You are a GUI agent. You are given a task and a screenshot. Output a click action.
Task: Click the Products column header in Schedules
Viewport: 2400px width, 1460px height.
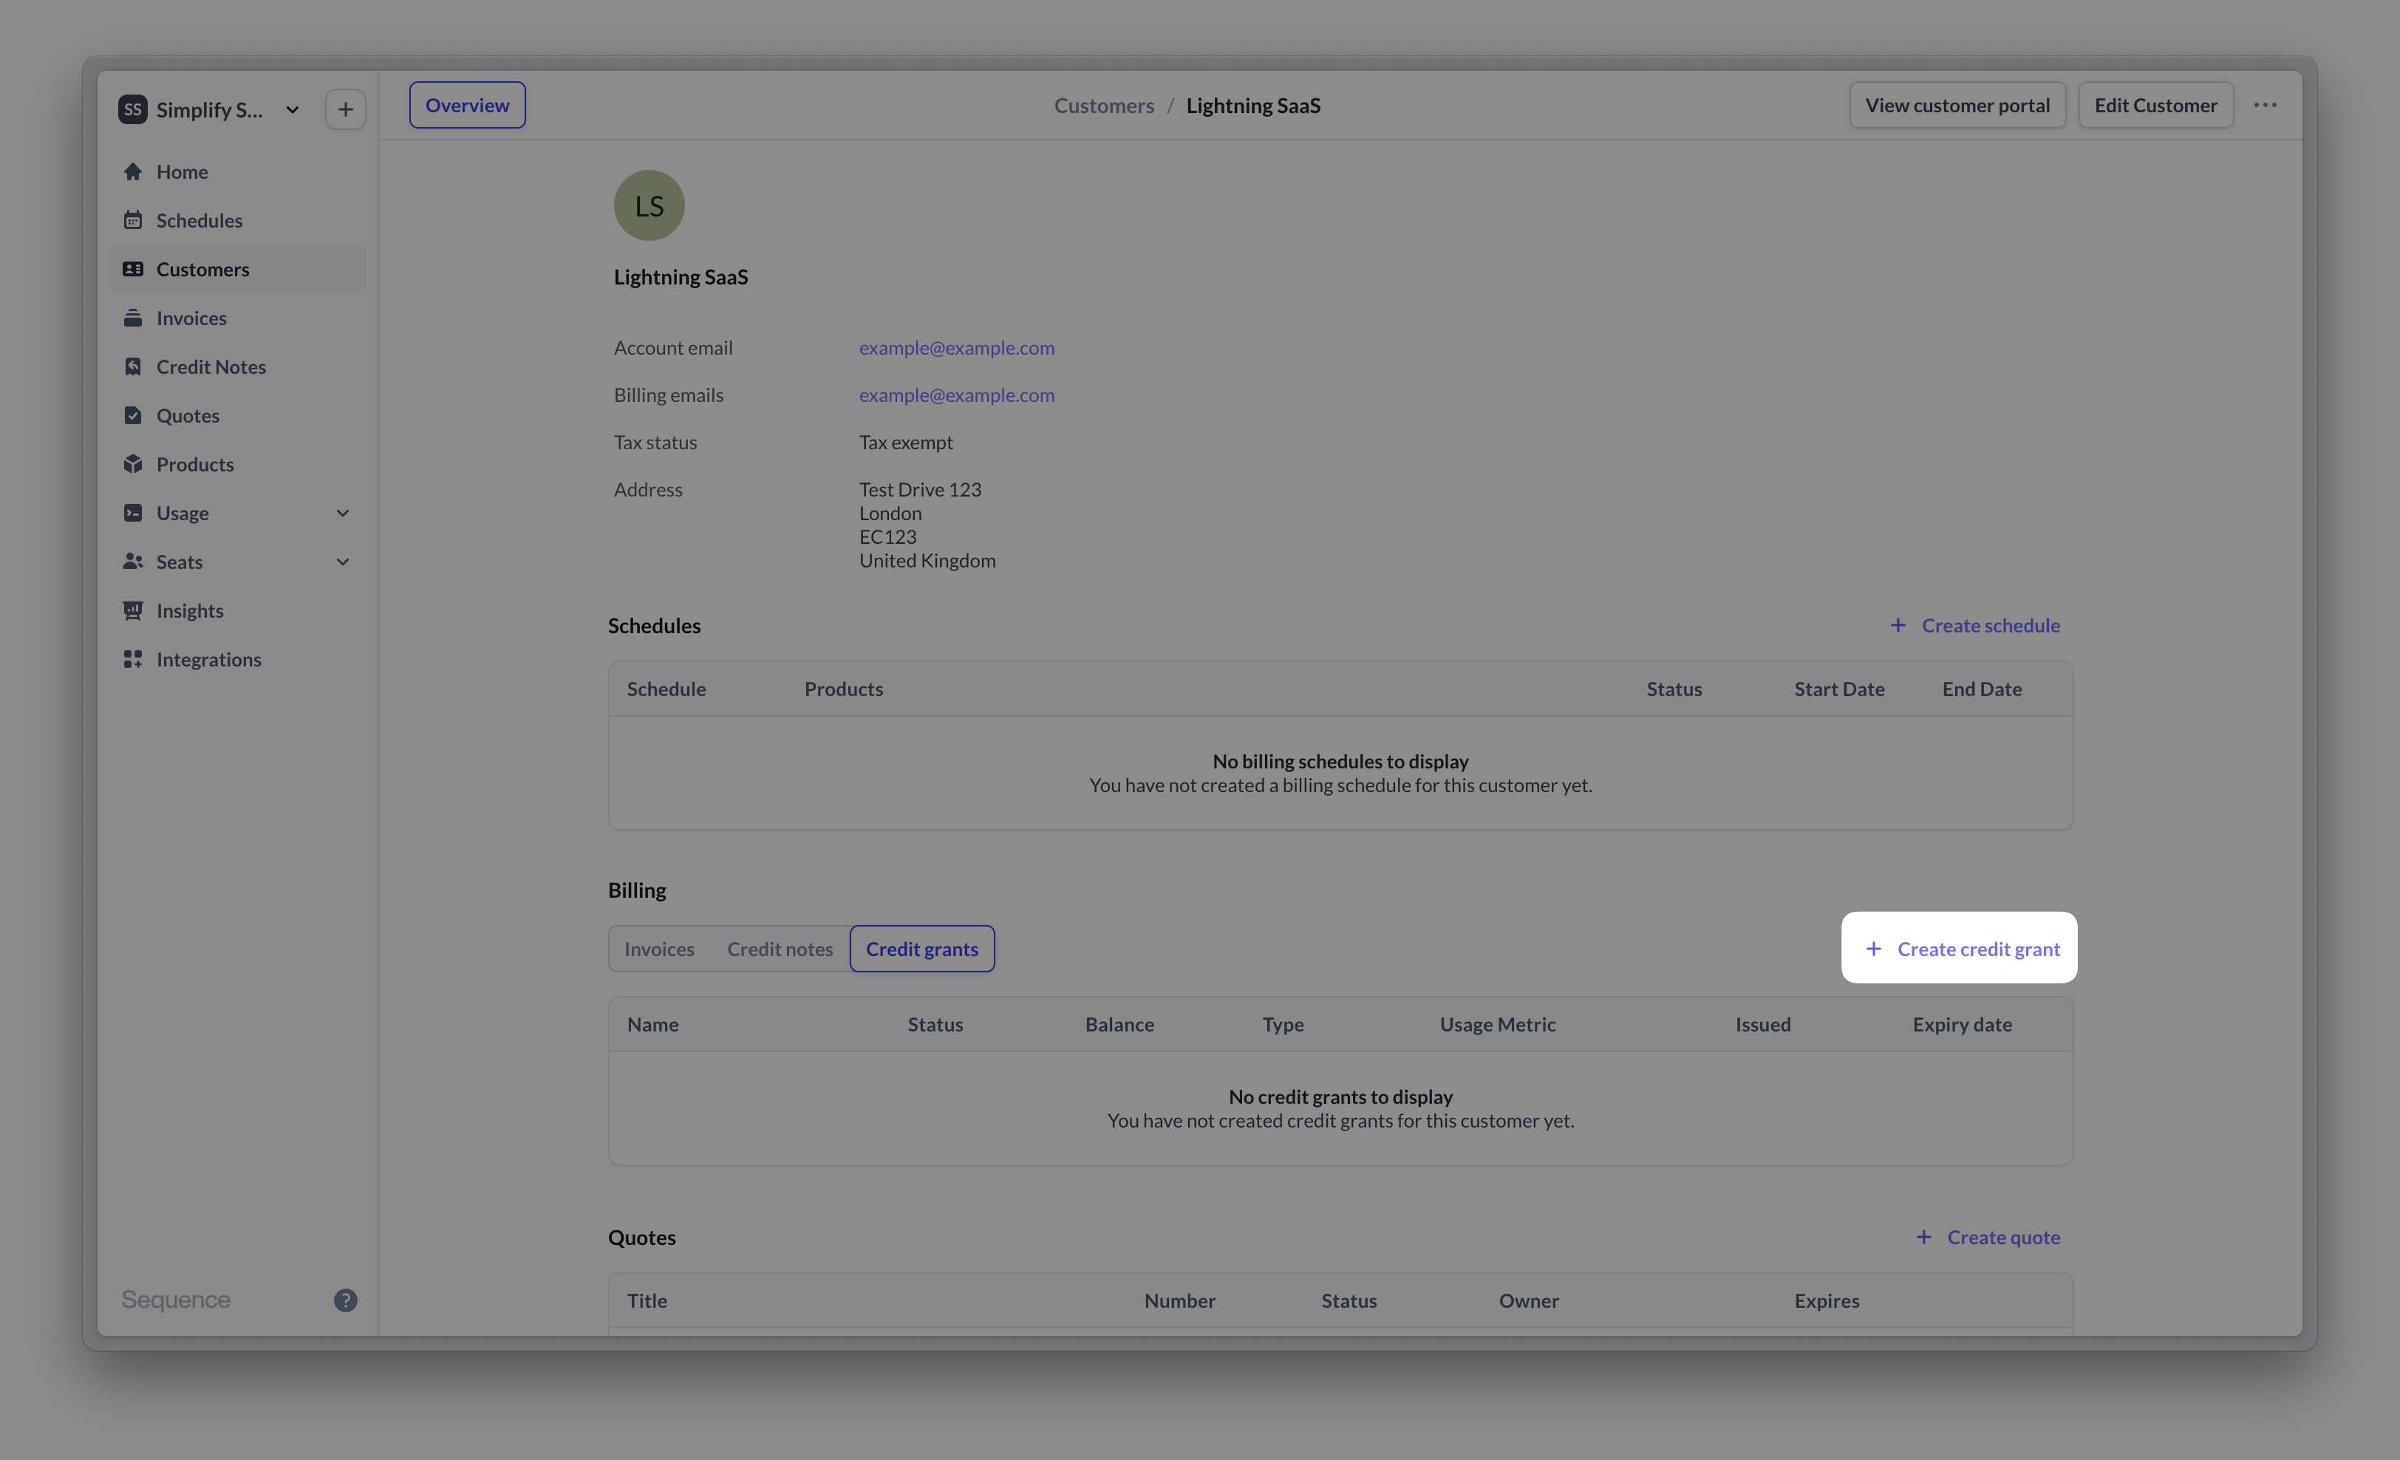[x=844, y=689]
